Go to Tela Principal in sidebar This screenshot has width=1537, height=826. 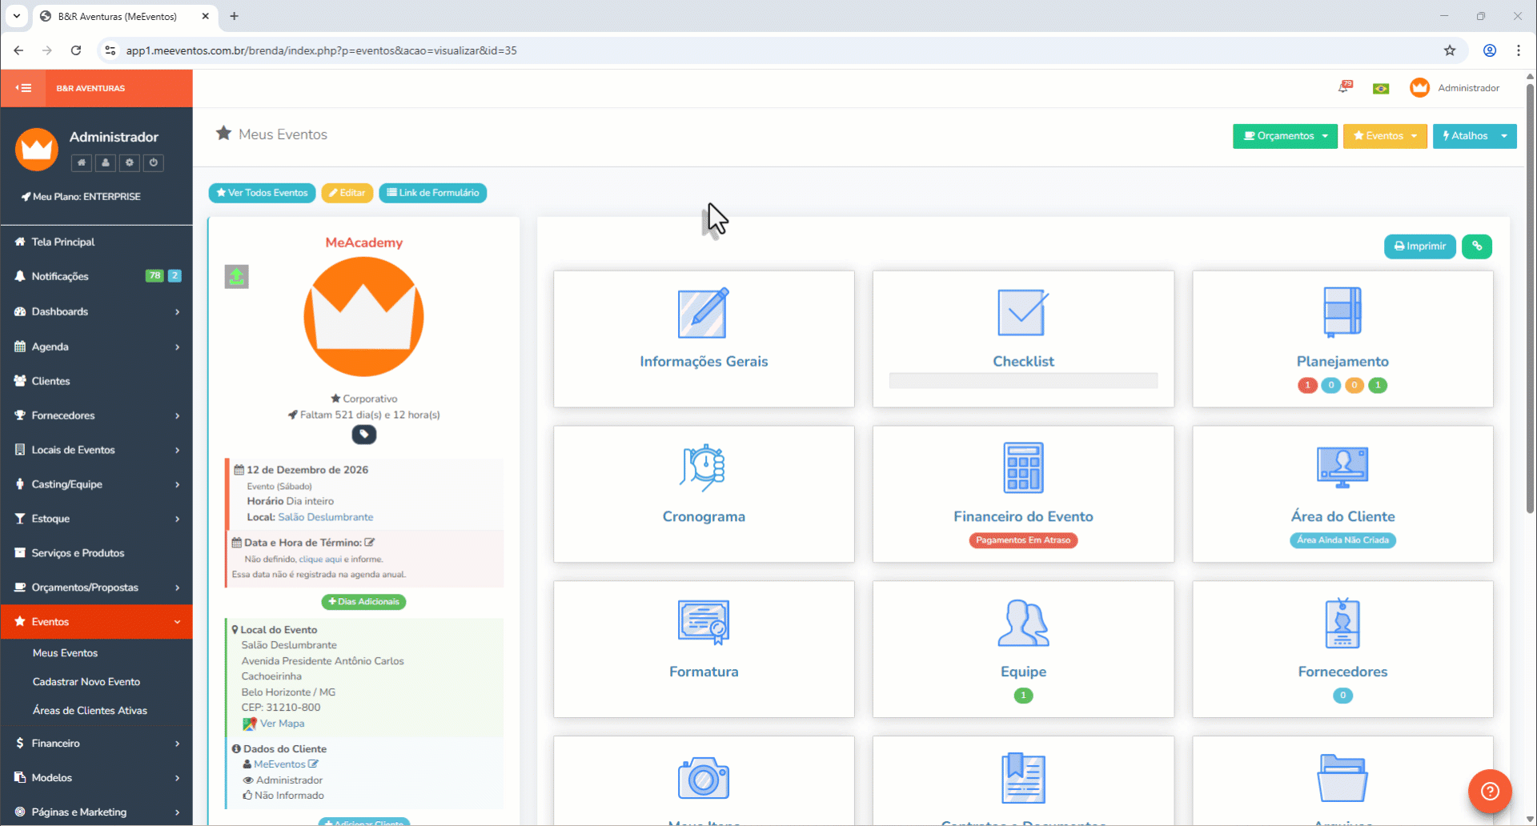click(96, 242)
